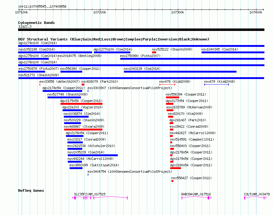Click the nsv820170 (Kim2009) variant label
The width and height of the screenshot is (273, 215).
185,114
